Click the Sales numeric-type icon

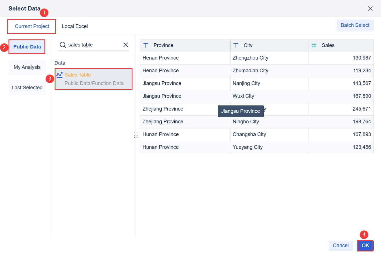tap(314, 45)
